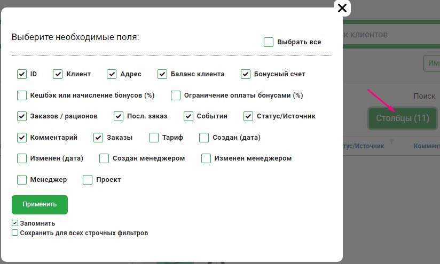This screenshot has height=264, width=440.
Task: Enable Сохранить для всех строчных фильтров
Action: pyautogui.click(x=15, y=233)
